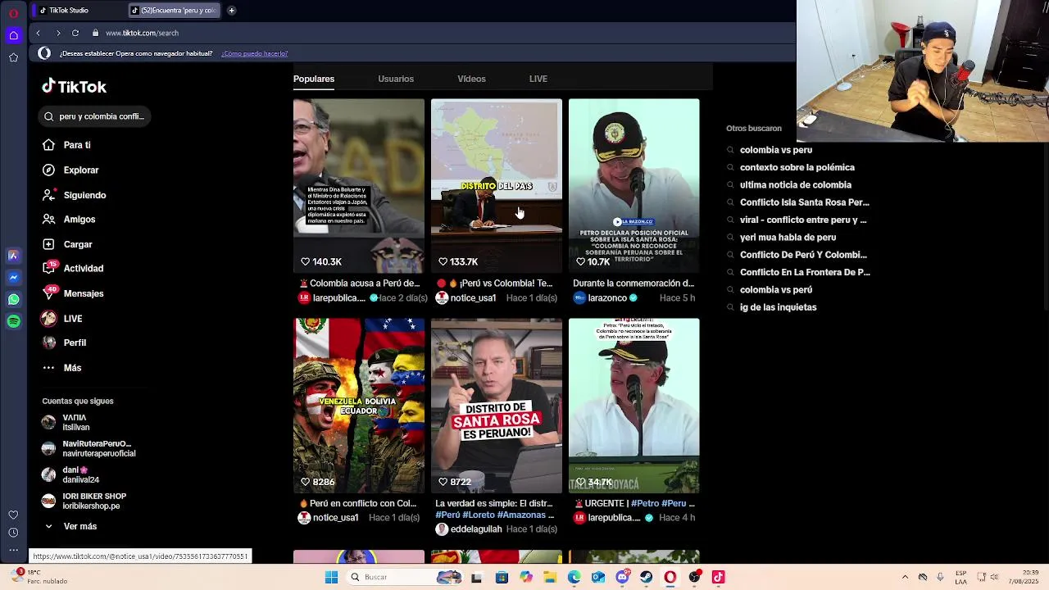
Task: Search suggestion 'contexto sobre la polémica'
Action: [x=797, y=167]
